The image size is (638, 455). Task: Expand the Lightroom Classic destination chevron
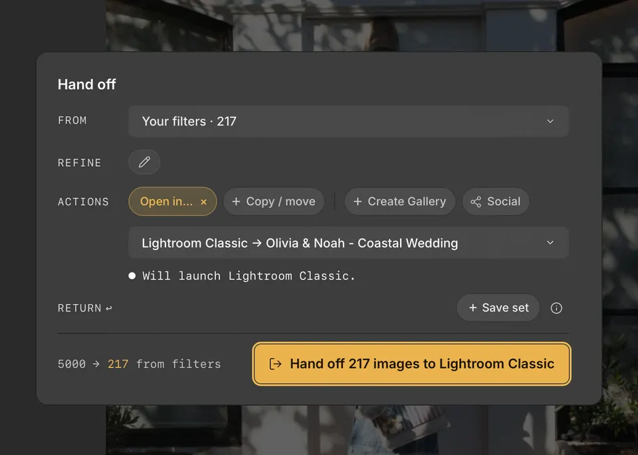(x=550, y=242)
